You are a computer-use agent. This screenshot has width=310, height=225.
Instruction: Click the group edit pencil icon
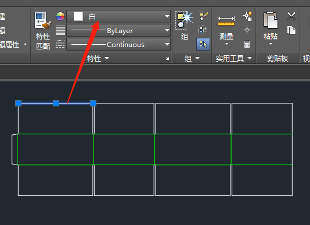click(203, 16)
